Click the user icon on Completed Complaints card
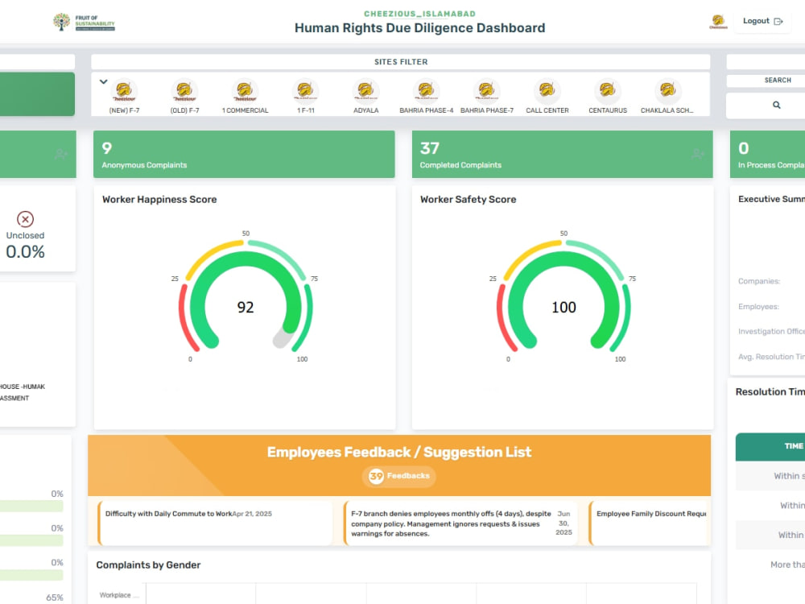Screen dimensions: 805x604 point(697,154)
